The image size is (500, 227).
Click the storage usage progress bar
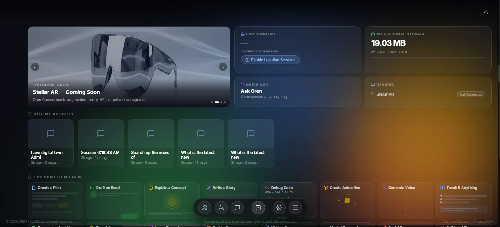tap(428, 57)
